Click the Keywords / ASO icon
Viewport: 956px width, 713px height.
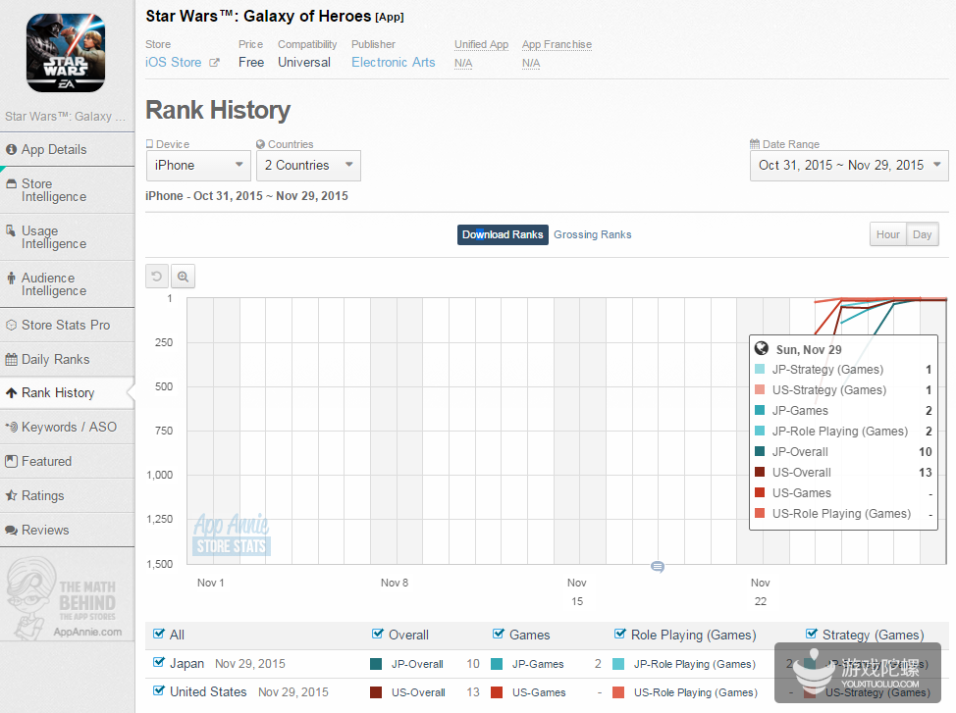pos(11,428)
